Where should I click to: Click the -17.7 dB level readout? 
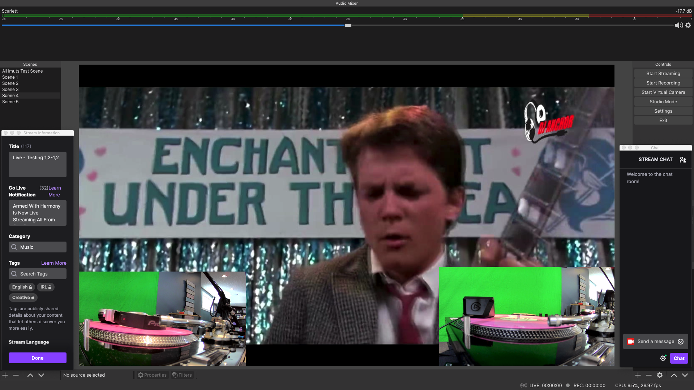tap(684, 11)
